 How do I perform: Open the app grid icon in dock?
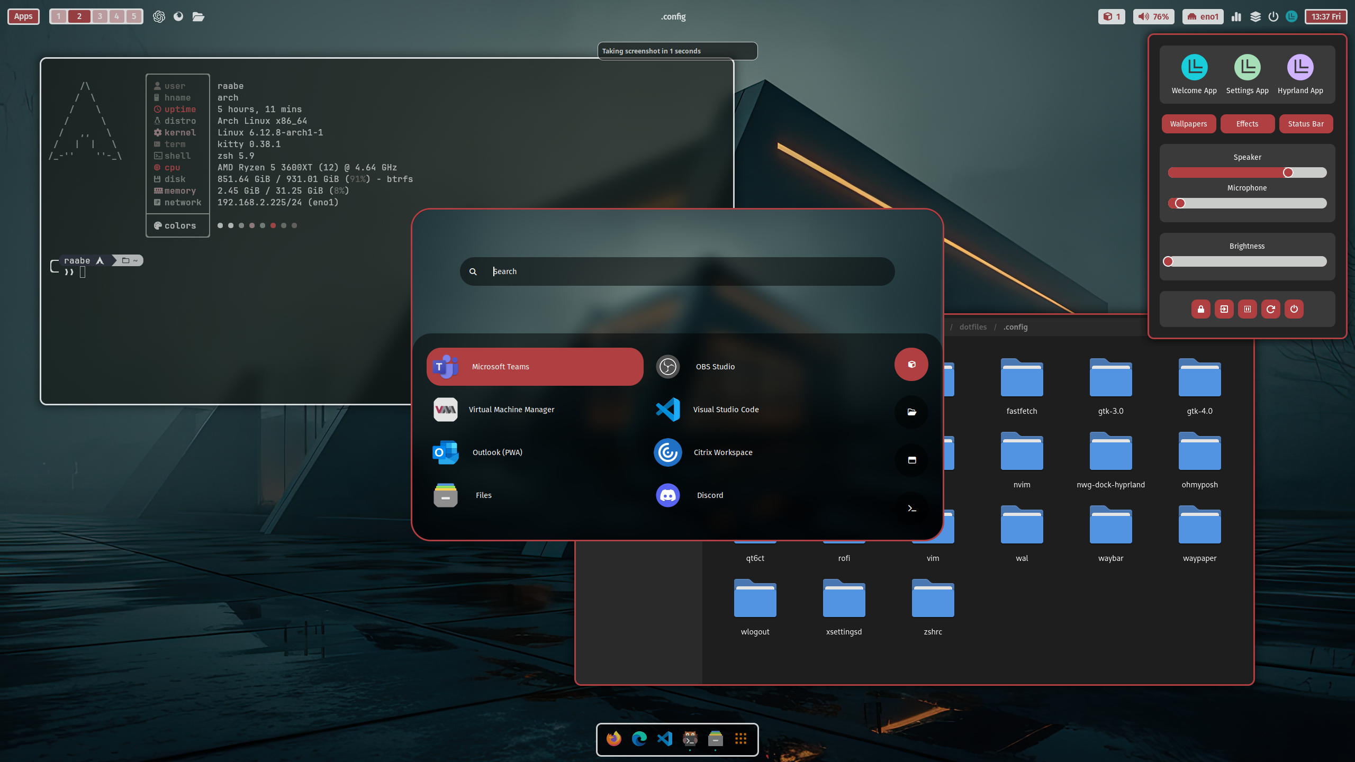click(740, 739)
